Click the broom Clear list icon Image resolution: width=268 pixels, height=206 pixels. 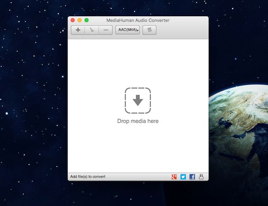tap(92, 30)
